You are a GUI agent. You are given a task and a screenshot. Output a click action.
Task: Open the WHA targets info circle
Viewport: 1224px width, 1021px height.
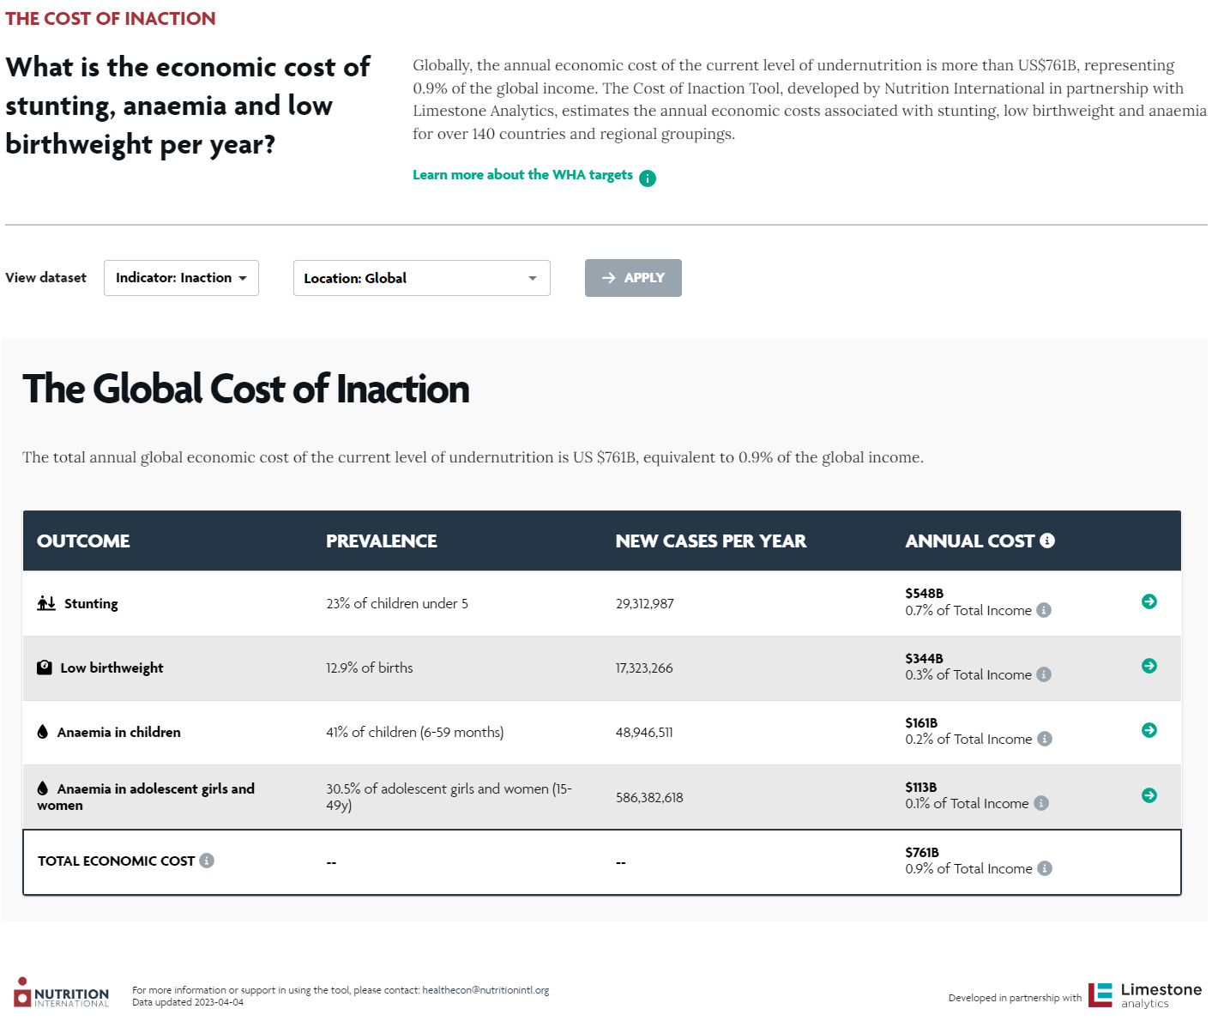(648, 178)
